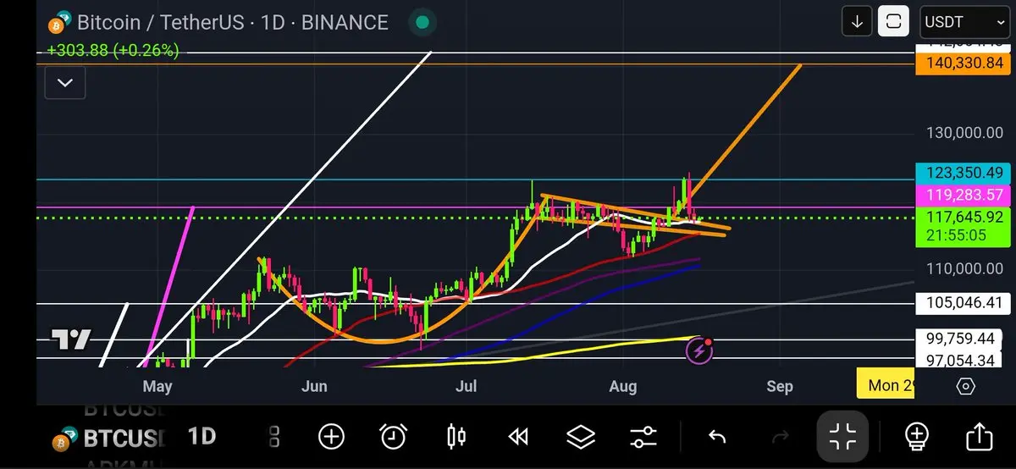Start bar replay rewind icon
Viewport: 1016px width, 469px height.
point(517,437)
